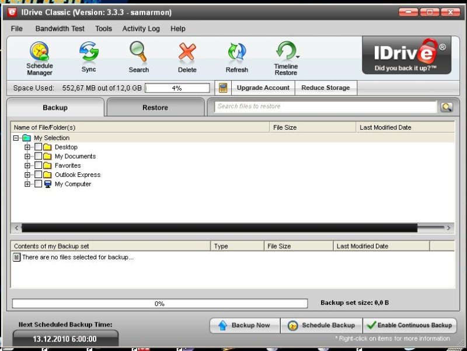Viewport: 467px width, 351px height.
Task: Click the Search files to restore field
Action: [x=325, y=107]
